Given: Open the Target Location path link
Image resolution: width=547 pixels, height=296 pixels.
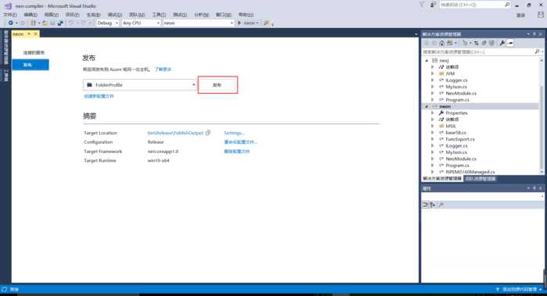Looking at the screenshot, I should pos(176,133).
